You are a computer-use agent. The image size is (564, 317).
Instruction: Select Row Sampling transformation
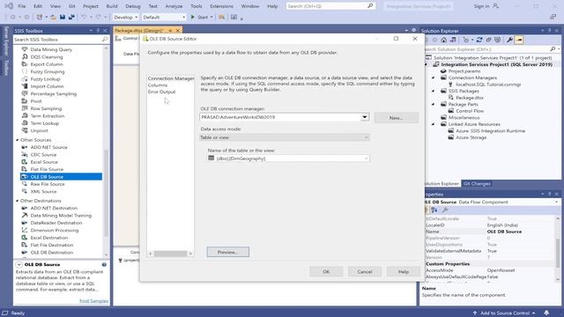tap(46, 108)
